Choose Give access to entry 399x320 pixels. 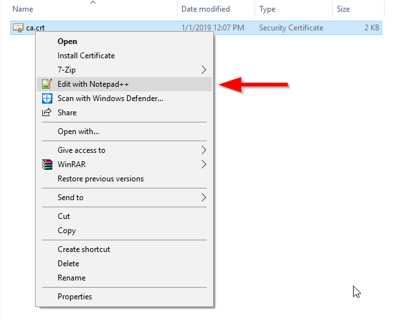pyautogui.click(x=124, y=150)
